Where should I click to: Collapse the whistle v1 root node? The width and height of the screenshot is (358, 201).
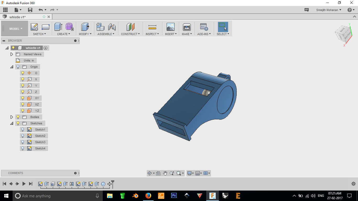pyautogui.click(x=7, y=48)
